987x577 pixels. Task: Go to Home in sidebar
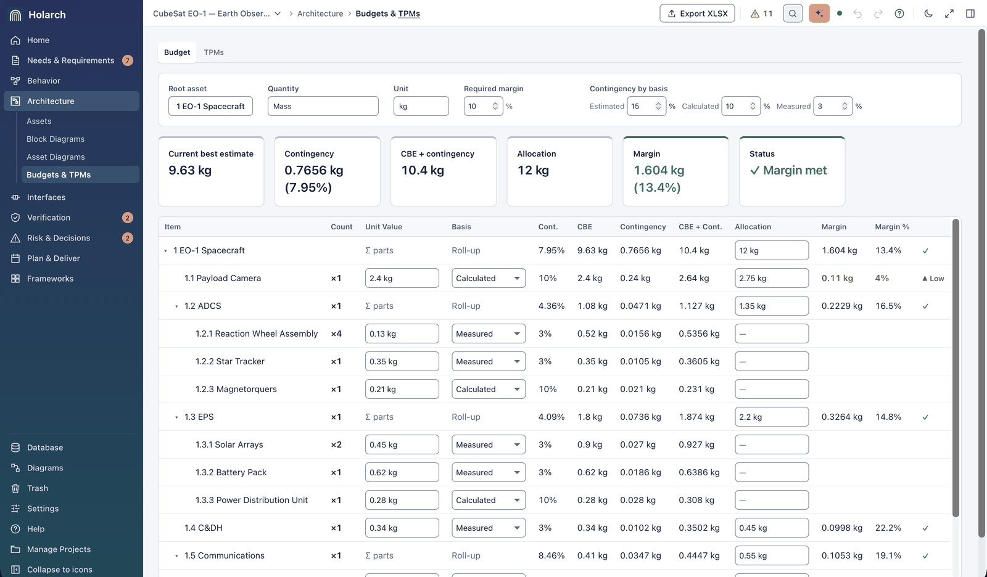[x=72, y=40]
